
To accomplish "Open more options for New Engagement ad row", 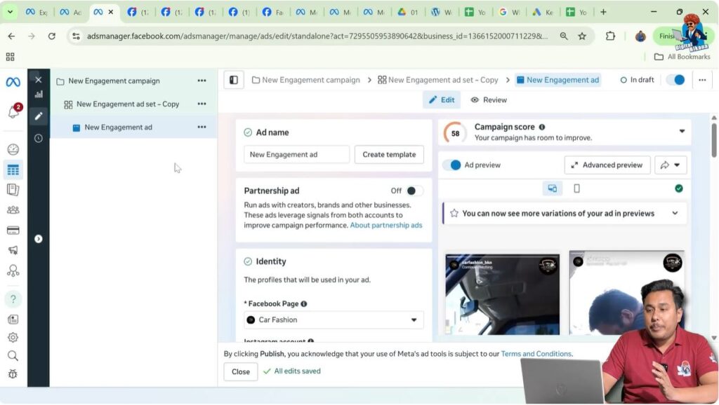I will 202,127.
